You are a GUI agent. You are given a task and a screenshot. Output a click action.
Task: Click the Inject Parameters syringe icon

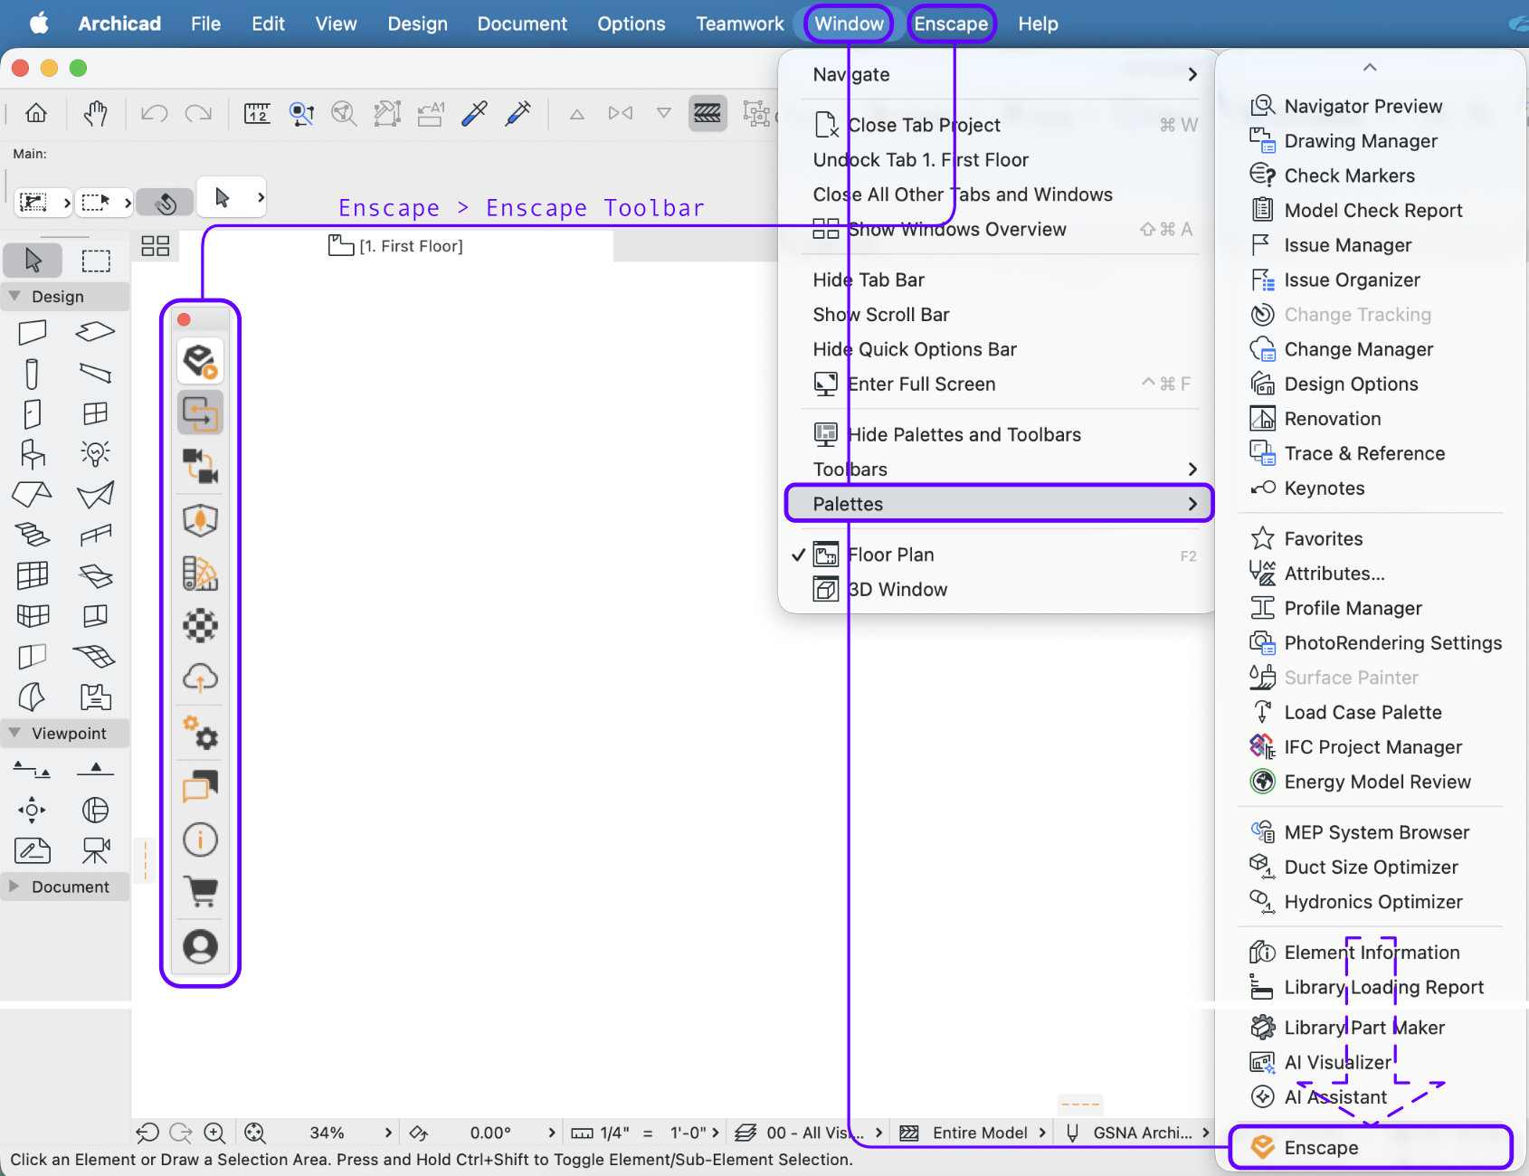518,113
